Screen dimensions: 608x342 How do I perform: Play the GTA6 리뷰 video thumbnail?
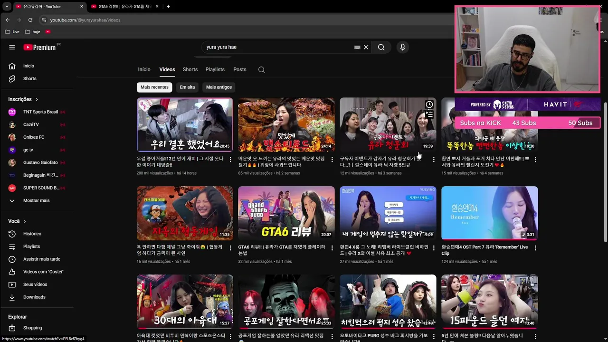point(286,213)
